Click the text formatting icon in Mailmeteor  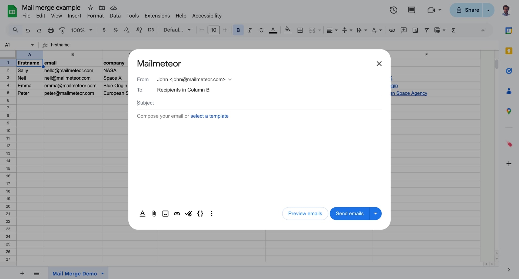143,213
